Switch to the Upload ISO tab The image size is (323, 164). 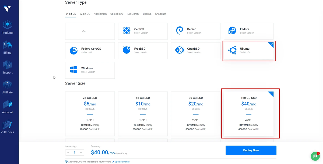[117, 14]
